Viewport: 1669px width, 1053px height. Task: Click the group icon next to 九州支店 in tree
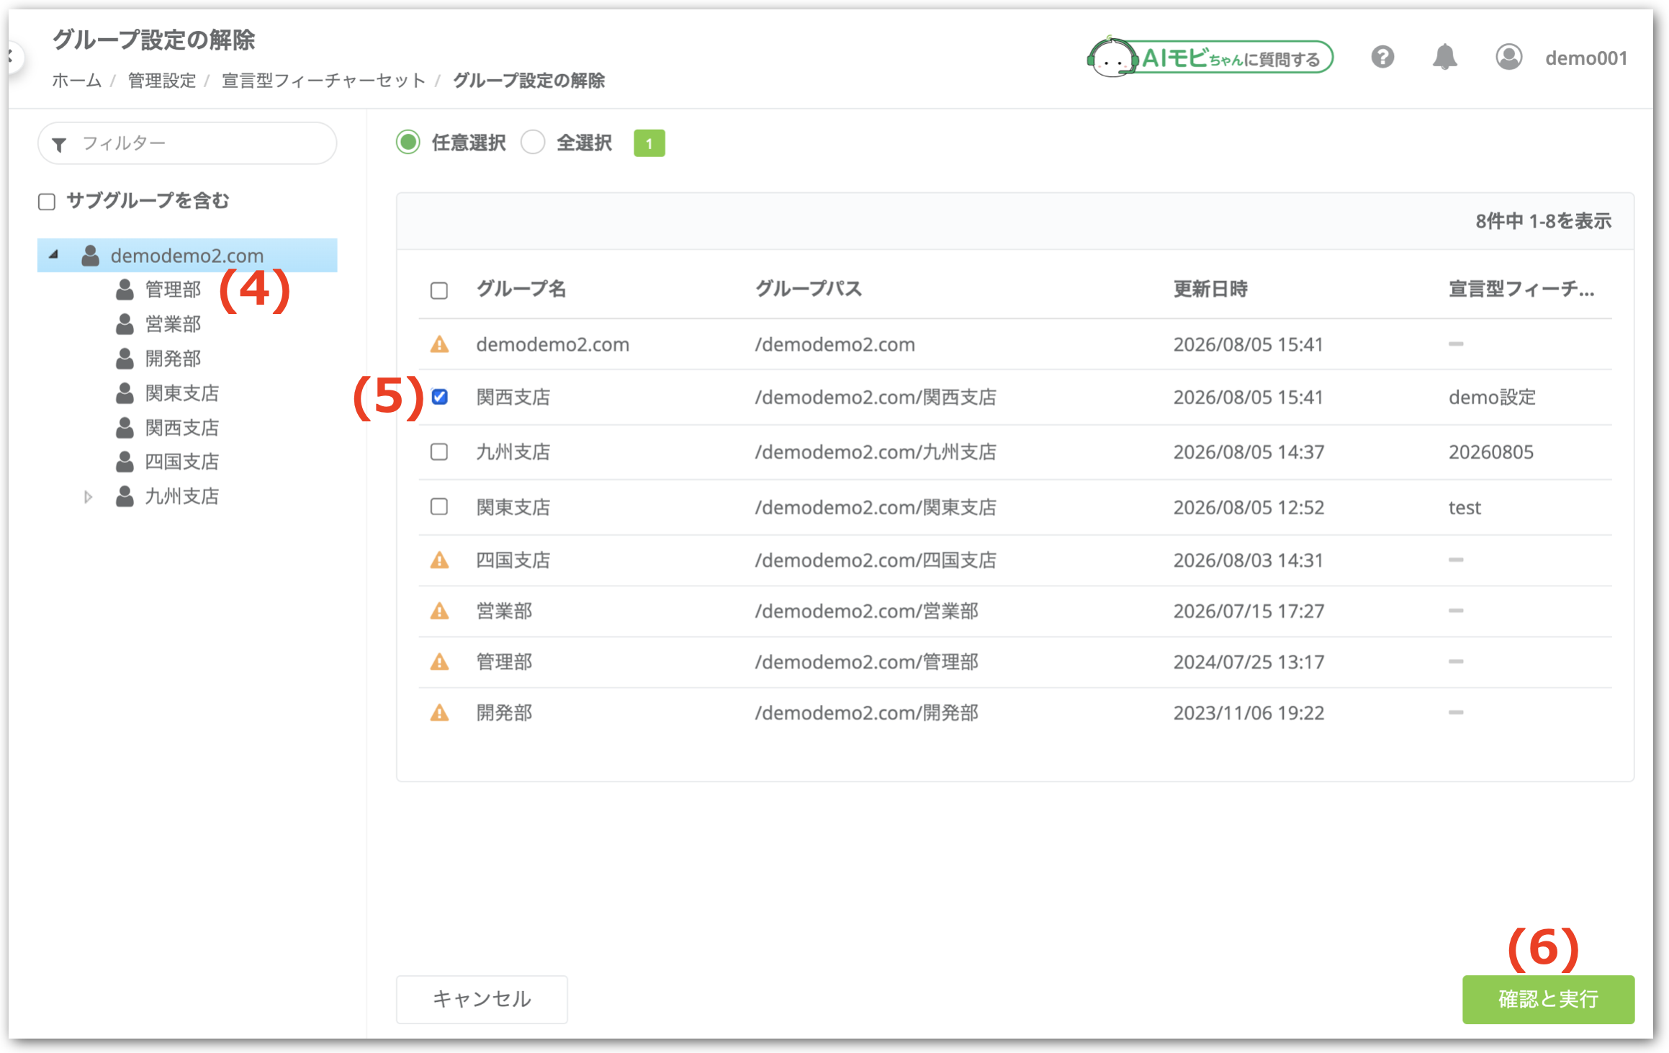[x=125, y=496]
